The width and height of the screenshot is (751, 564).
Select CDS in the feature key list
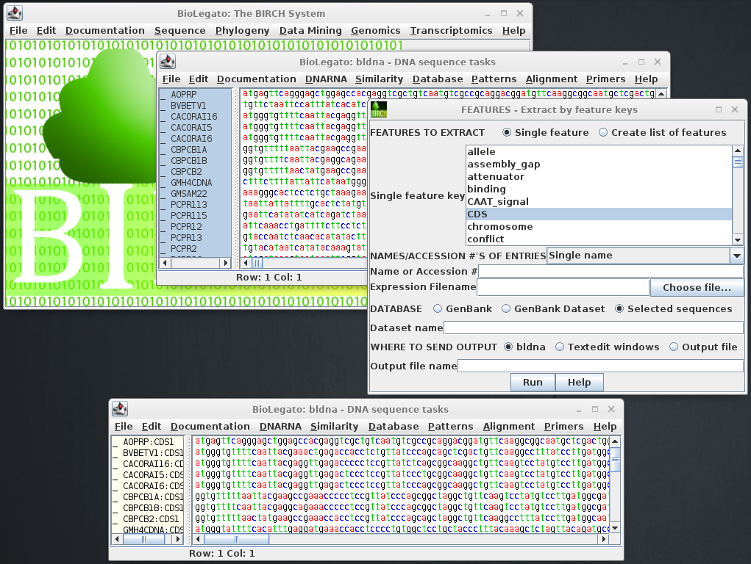(x=599, y=214)
